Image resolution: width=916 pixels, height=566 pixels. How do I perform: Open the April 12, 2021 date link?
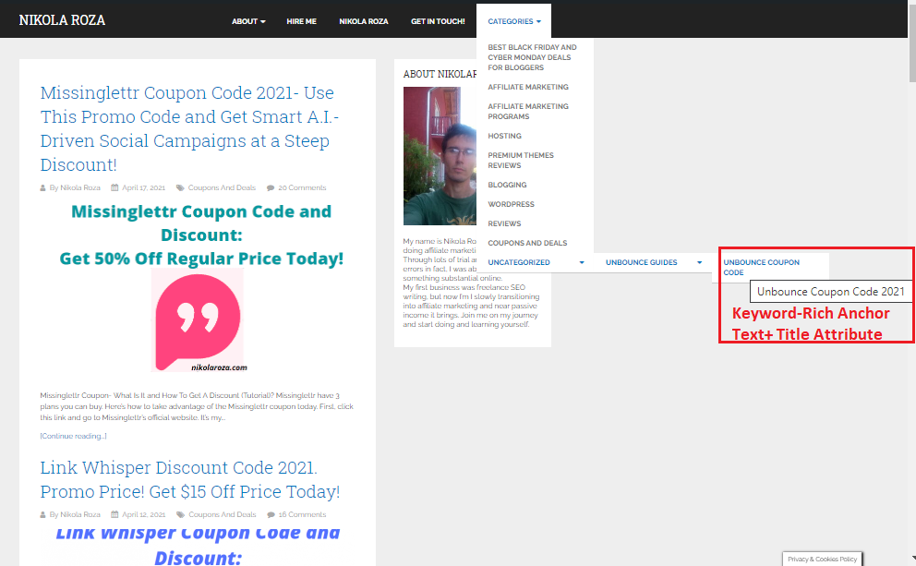click(144, 515)
